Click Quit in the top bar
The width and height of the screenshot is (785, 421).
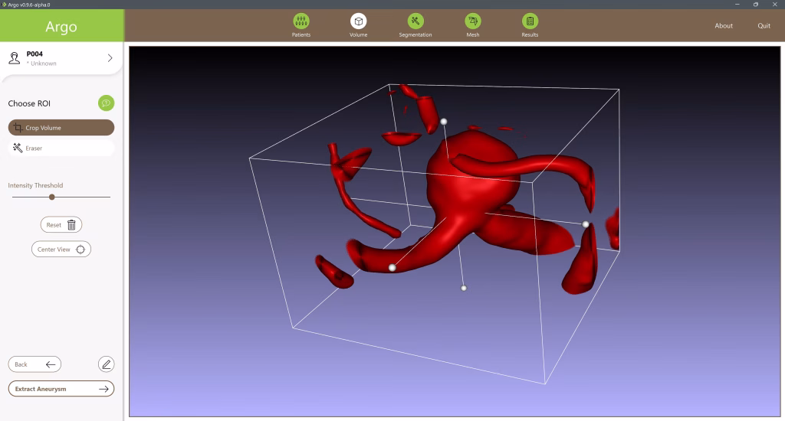pyautogui.click(x=764, y=26)
